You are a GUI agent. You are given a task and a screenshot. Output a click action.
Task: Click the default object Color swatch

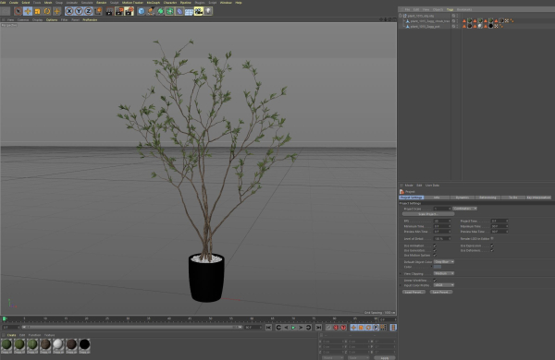(x=438, y=267)
